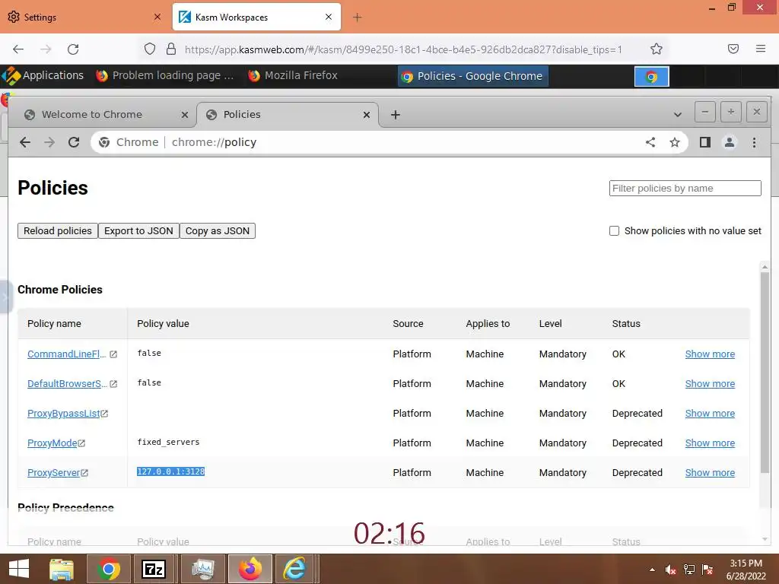This screenshot has height=584, width=779.
Task: Bookmark Policies page with Chrome star
Action: [674, 142]
